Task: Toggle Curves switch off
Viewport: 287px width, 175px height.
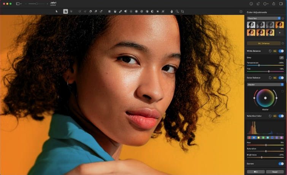Action: pos(281,164)
